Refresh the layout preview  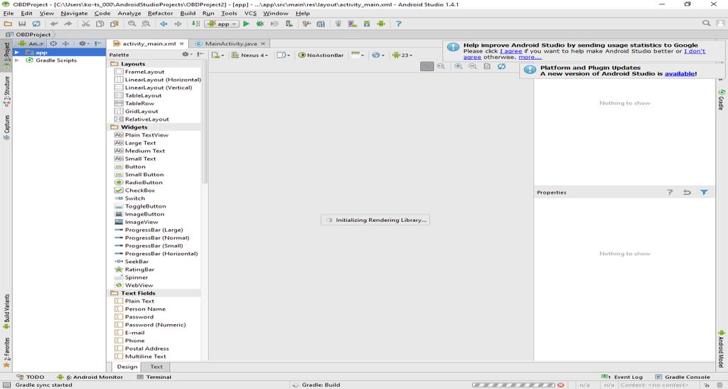pos(501,66)
